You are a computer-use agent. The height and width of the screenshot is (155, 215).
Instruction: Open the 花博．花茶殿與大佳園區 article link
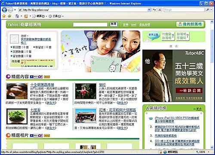point(117,110)
